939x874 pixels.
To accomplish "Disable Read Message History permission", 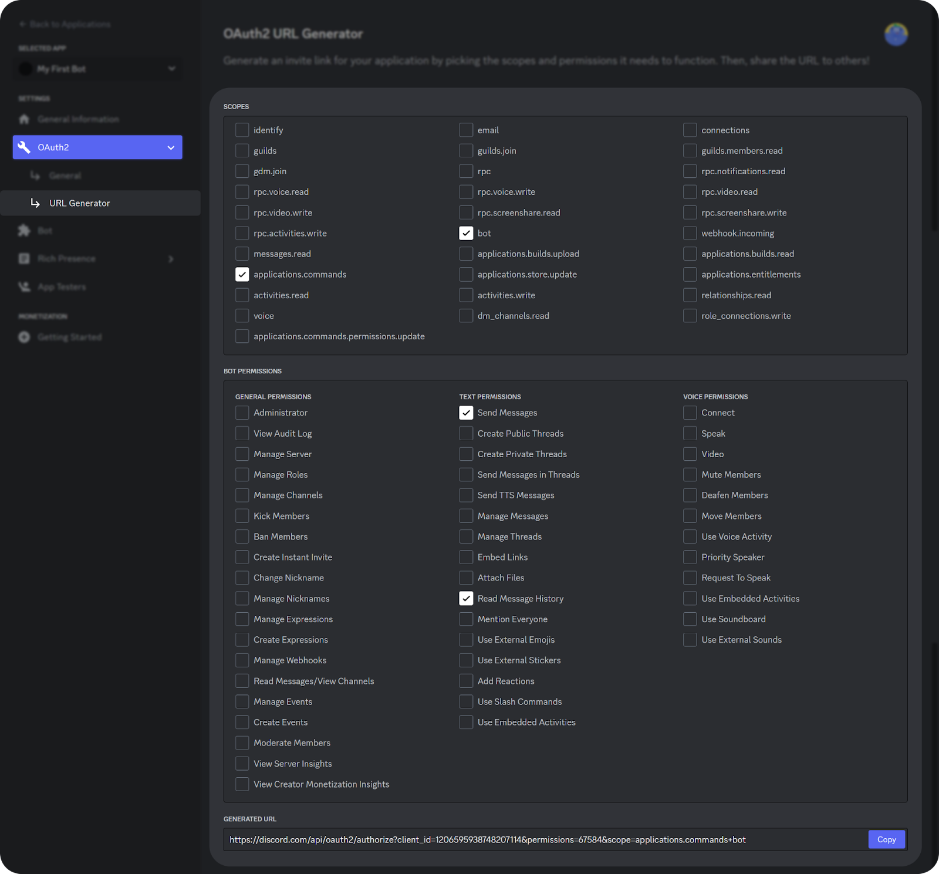I will [466, 598].
